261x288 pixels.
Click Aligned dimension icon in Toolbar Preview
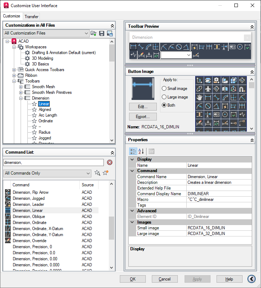pos(141,47)
